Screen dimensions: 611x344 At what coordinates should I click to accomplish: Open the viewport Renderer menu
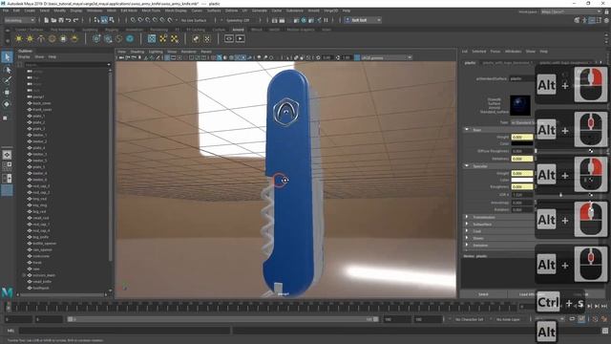pos(188,52)
